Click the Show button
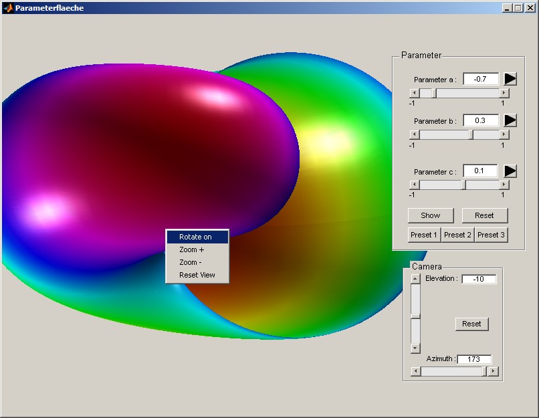539x418 pixels. [x=431, y=215]
